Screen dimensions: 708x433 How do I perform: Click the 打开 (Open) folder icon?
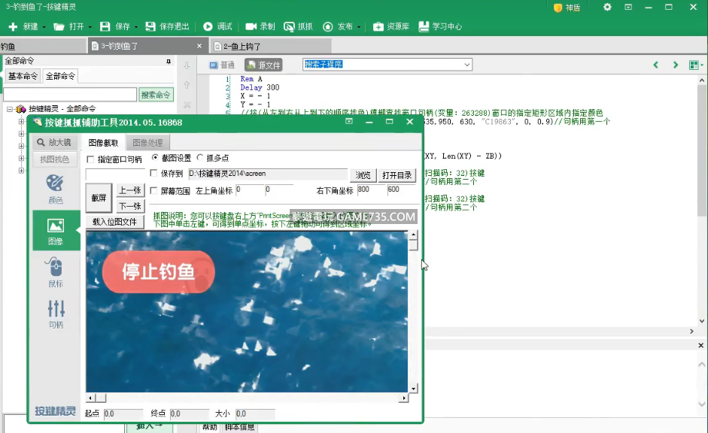(59, 26)
